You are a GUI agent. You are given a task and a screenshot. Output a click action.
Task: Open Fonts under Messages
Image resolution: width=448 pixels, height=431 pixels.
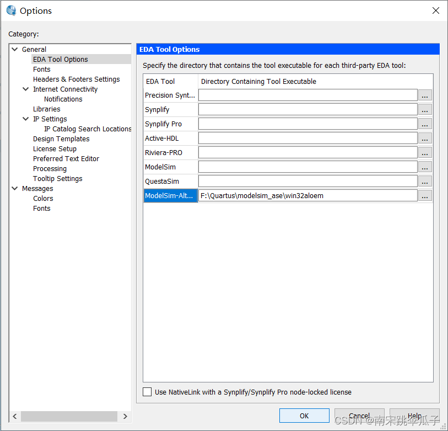42,209
